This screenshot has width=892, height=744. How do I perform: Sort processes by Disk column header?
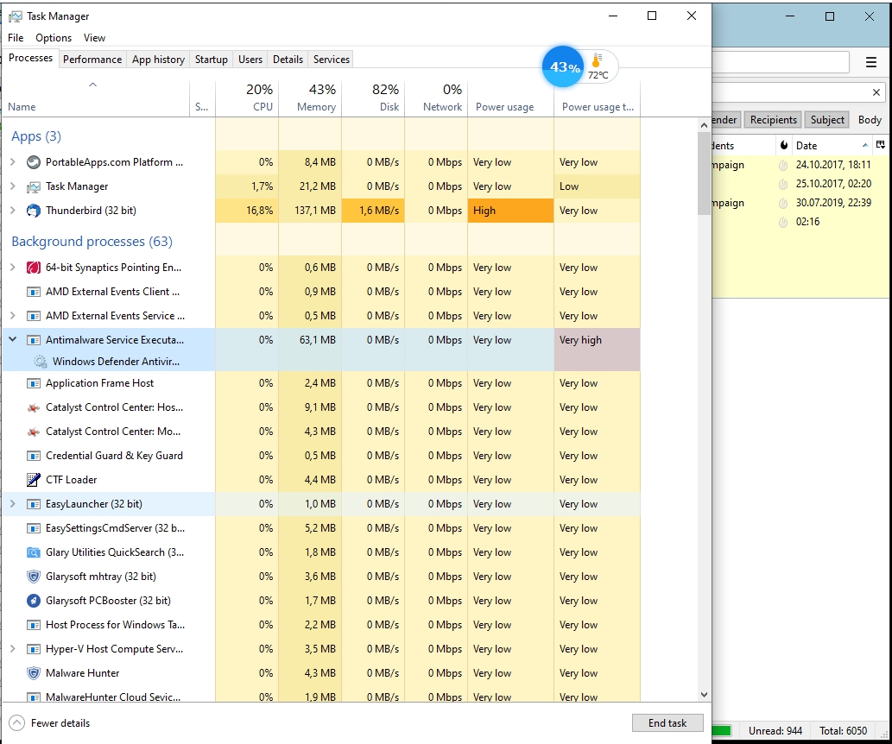point(373,98)
